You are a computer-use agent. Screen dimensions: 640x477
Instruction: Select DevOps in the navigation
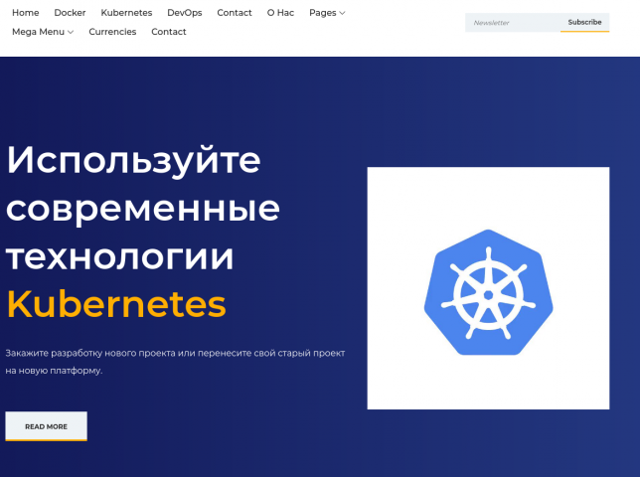point(185,13)
